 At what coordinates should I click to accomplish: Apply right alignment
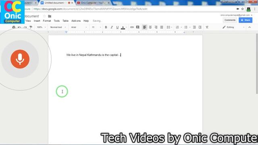point(156,27)
